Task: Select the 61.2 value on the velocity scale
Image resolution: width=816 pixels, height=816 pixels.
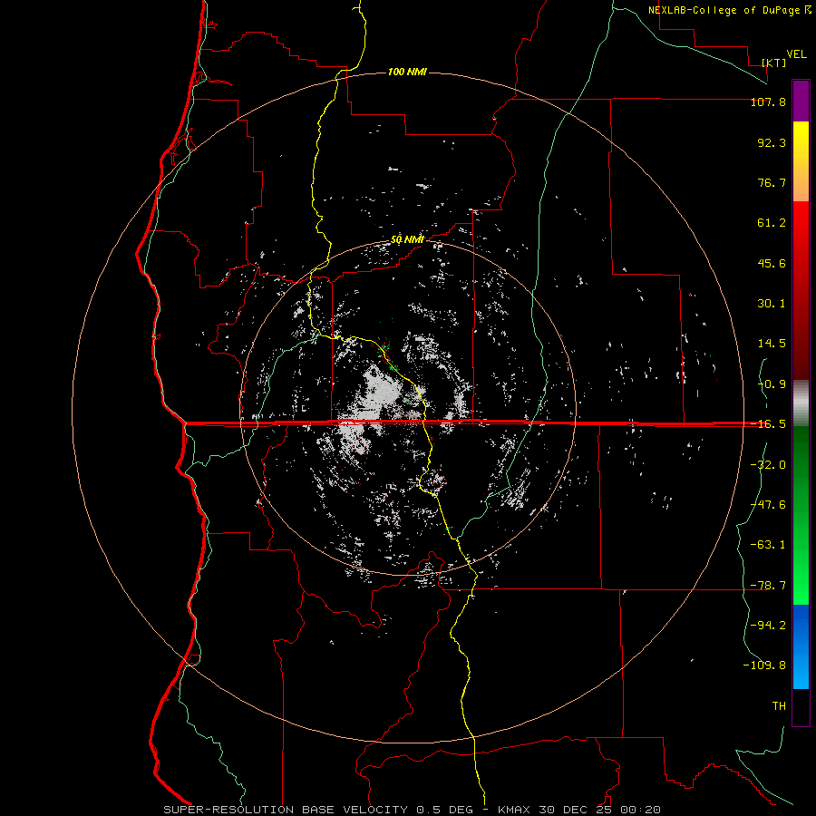Action: pyautogui.click(x=772, y=223)
